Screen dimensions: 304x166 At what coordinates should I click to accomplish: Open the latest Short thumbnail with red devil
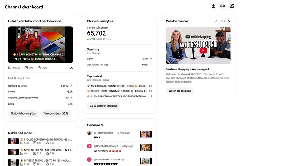pos(41,45)
